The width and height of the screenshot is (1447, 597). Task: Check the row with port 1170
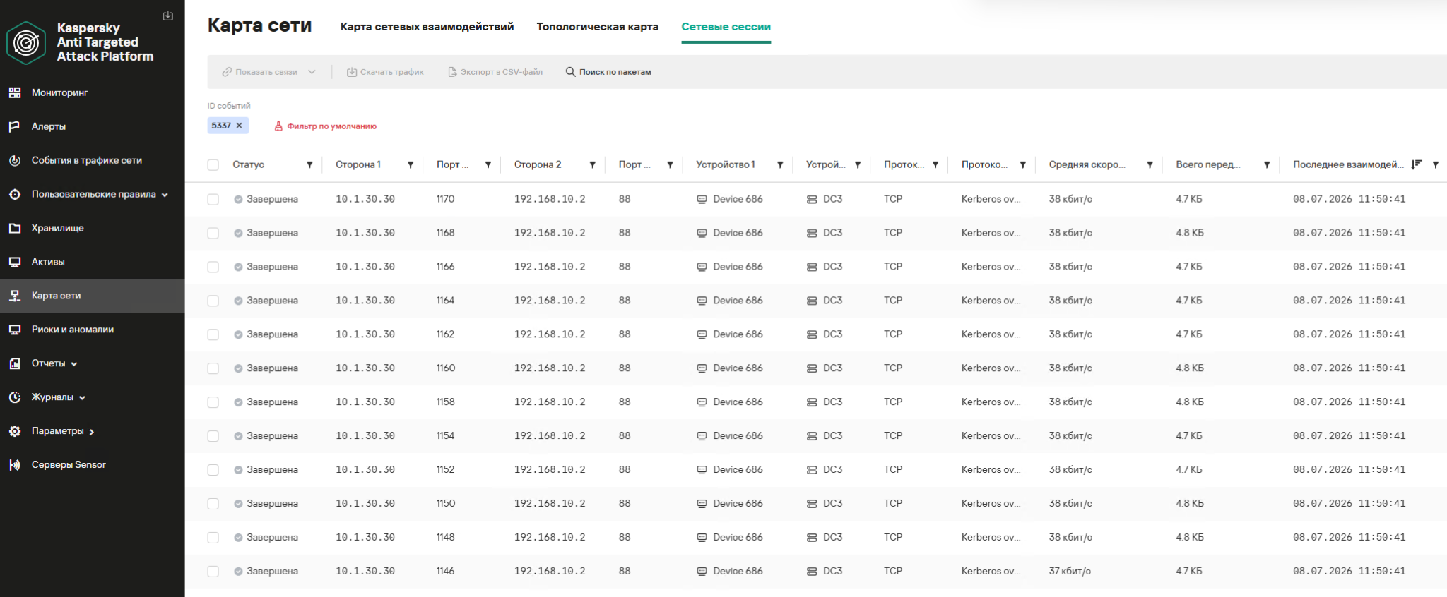coord(213,200)
